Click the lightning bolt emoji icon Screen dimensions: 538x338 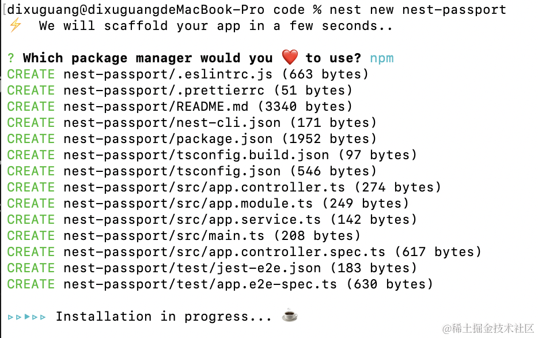[x=14, y=26]
